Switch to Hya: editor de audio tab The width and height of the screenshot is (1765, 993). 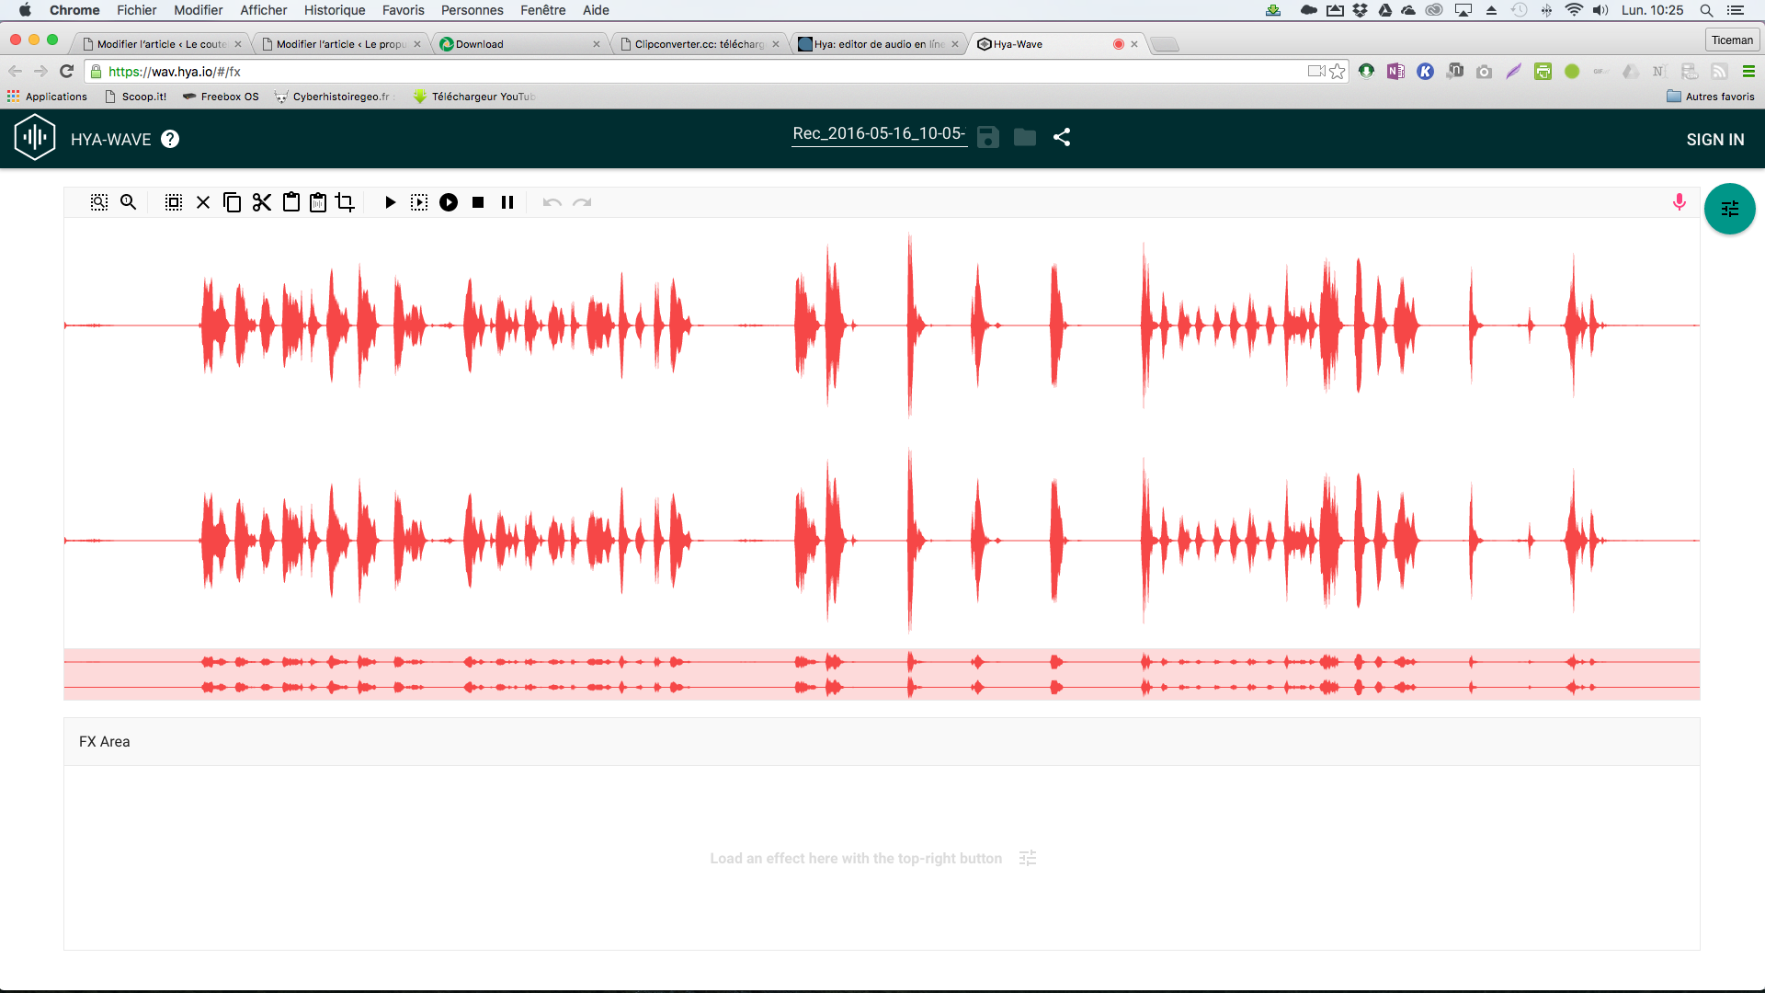point(878,44)
